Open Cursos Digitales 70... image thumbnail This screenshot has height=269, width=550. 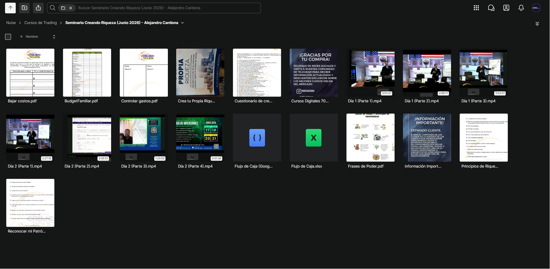[314, 73]
